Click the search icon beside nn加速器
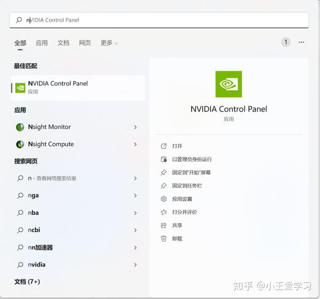The image size is (320, 299). [20, 248]
